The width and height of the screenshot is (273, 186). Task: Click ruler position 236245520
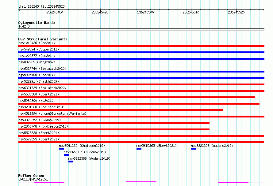[x=236, y=12]
